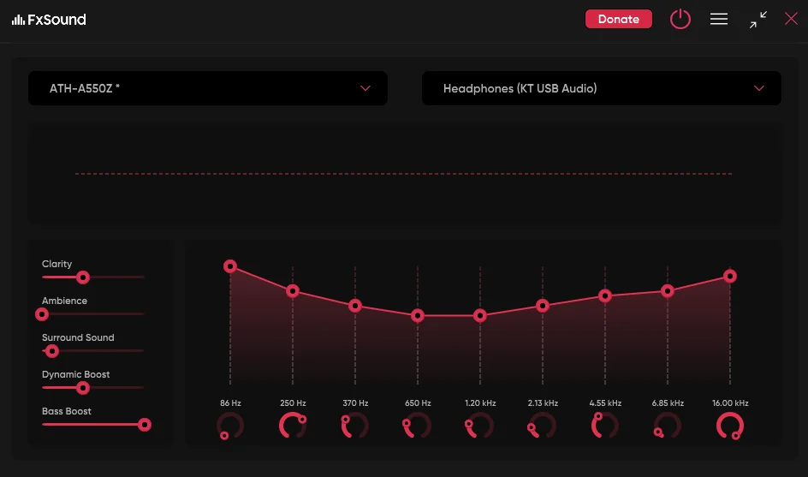Viewport: 808px width, 477px height.
Task: Close the FxSound window
Action: pyautogui.click(x=791, y=19)
